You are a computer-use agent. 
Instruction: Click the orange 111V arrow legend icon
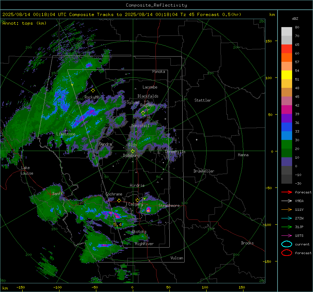pyautogui.click(x=287, y=209)
